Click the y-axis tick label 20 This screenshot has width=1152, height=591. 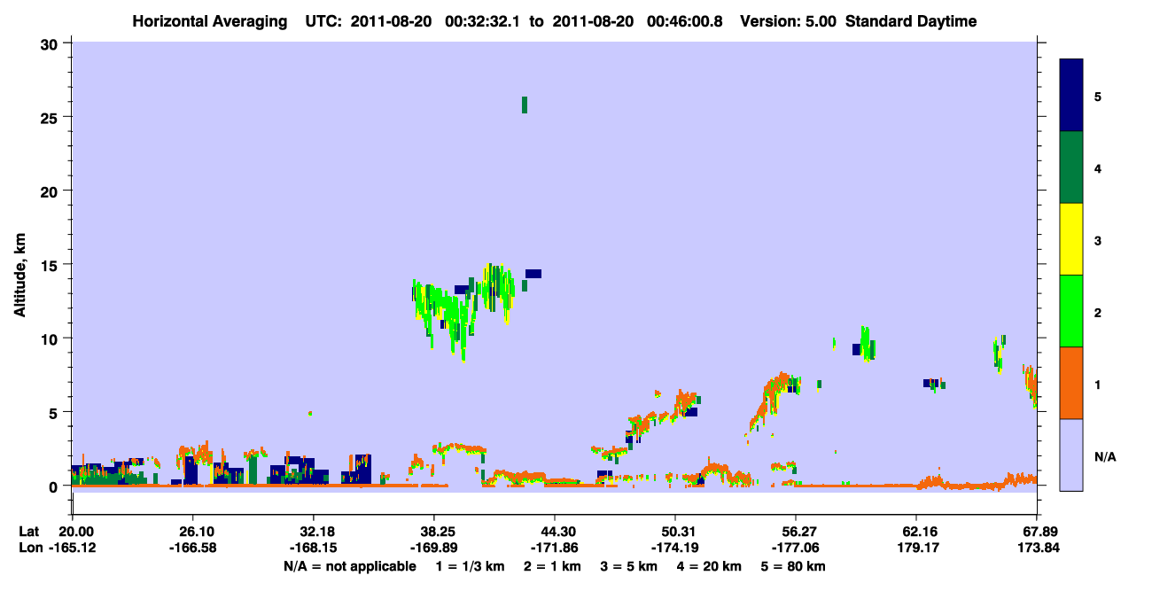[51, 191]
